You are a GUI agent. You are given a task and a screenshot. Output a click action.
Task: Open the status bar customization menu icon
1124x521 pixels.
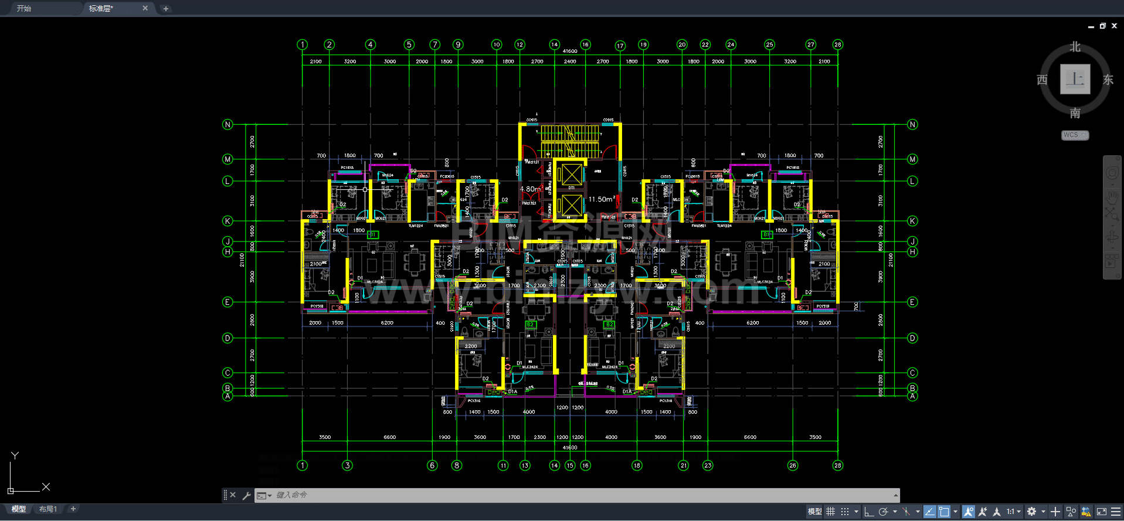point(1116,512)
